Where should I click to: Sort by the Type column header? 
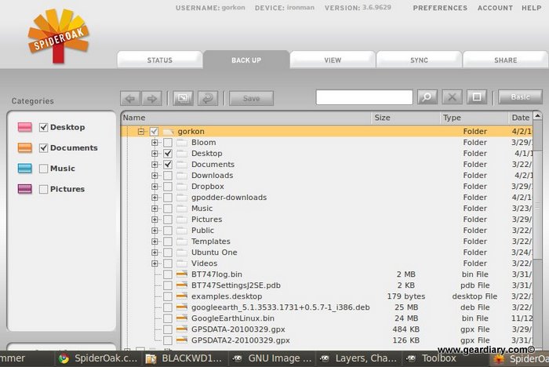click(474, 118)
